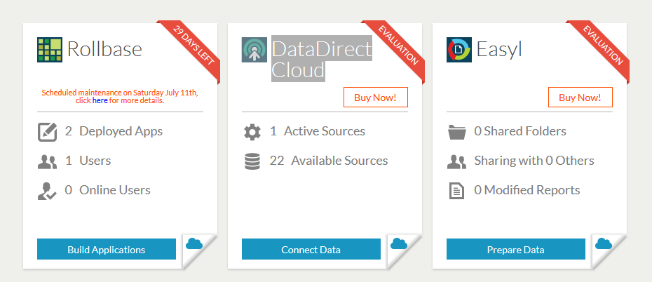Click the cloud icon on Easyl card
This screenshot has height=282, width=652.
603,243
